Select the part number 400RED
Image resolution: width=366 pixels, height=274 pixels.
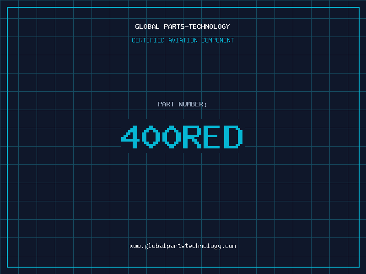(182, 137)
